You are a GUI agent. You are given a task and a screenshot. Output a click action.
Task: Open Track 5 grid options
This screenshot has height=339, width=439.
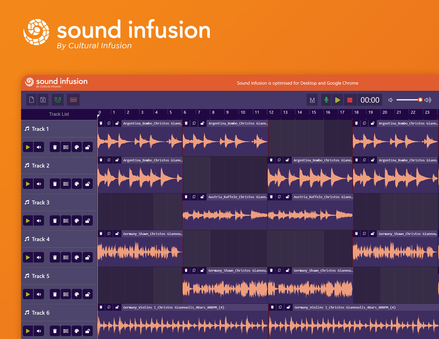66,294
